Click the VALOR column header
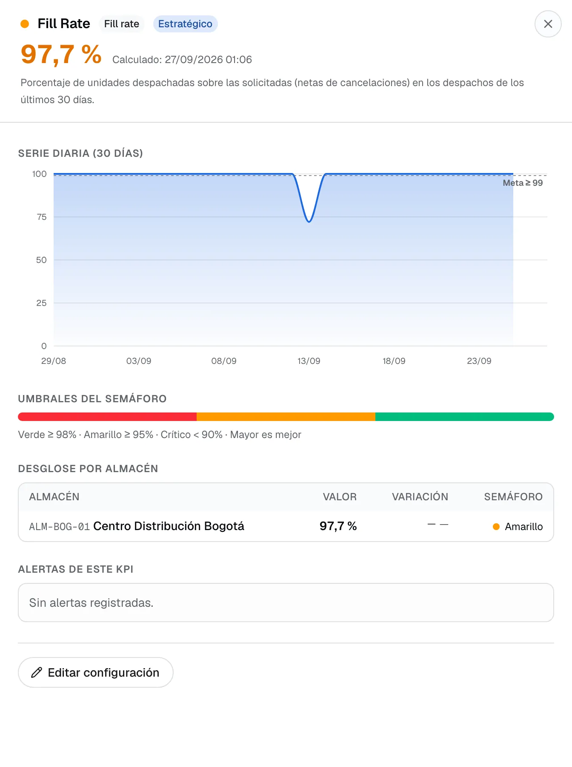Viewport: 572px width, 767px height. pos(340,497)
